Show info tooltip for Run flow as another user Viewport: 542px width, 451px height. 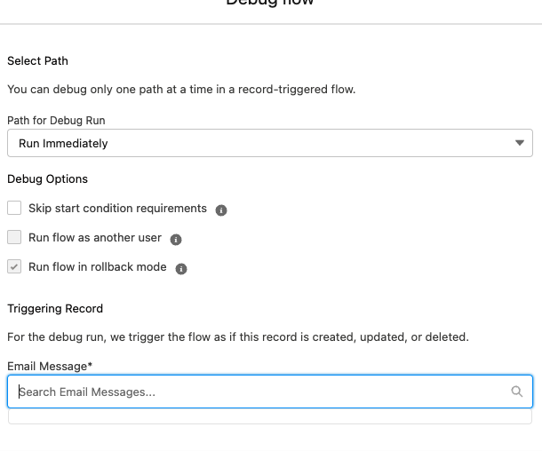tap(176, 240)
